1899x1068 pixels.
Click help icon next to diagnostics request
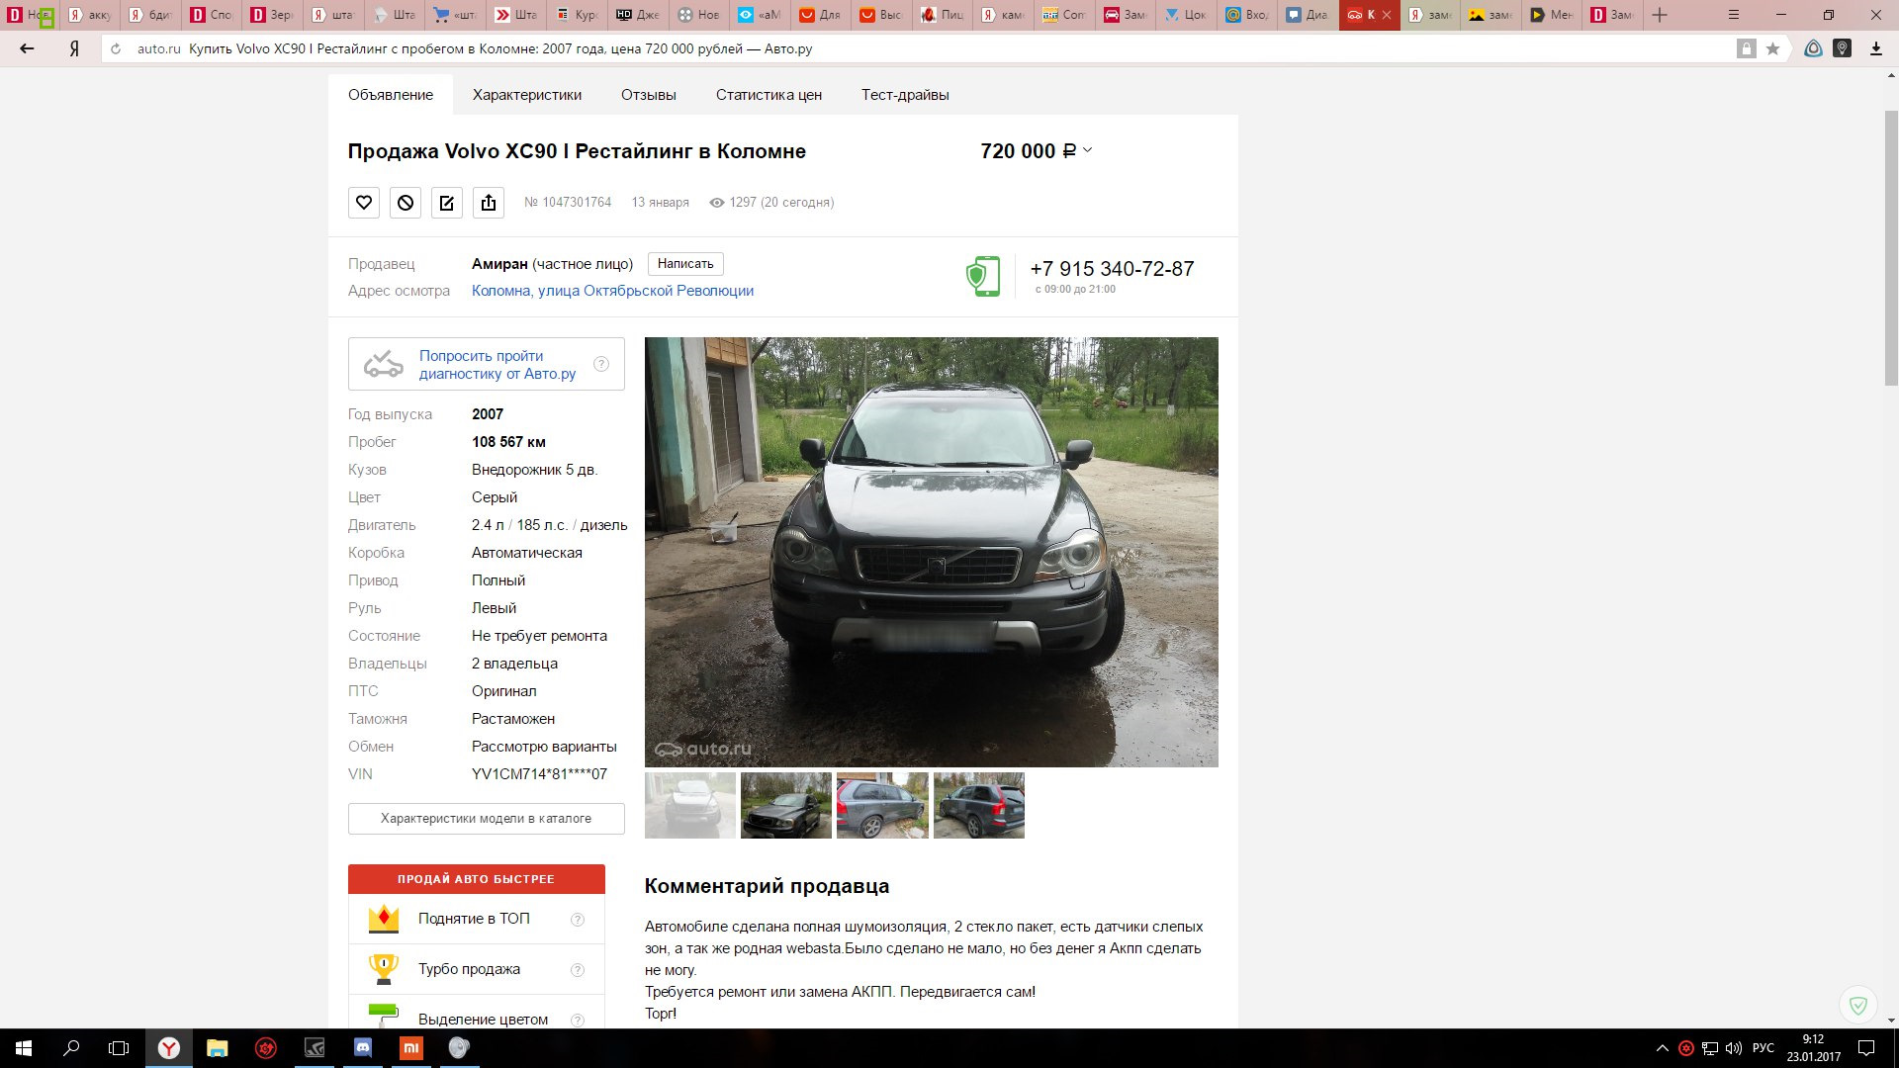pos(600,364)
